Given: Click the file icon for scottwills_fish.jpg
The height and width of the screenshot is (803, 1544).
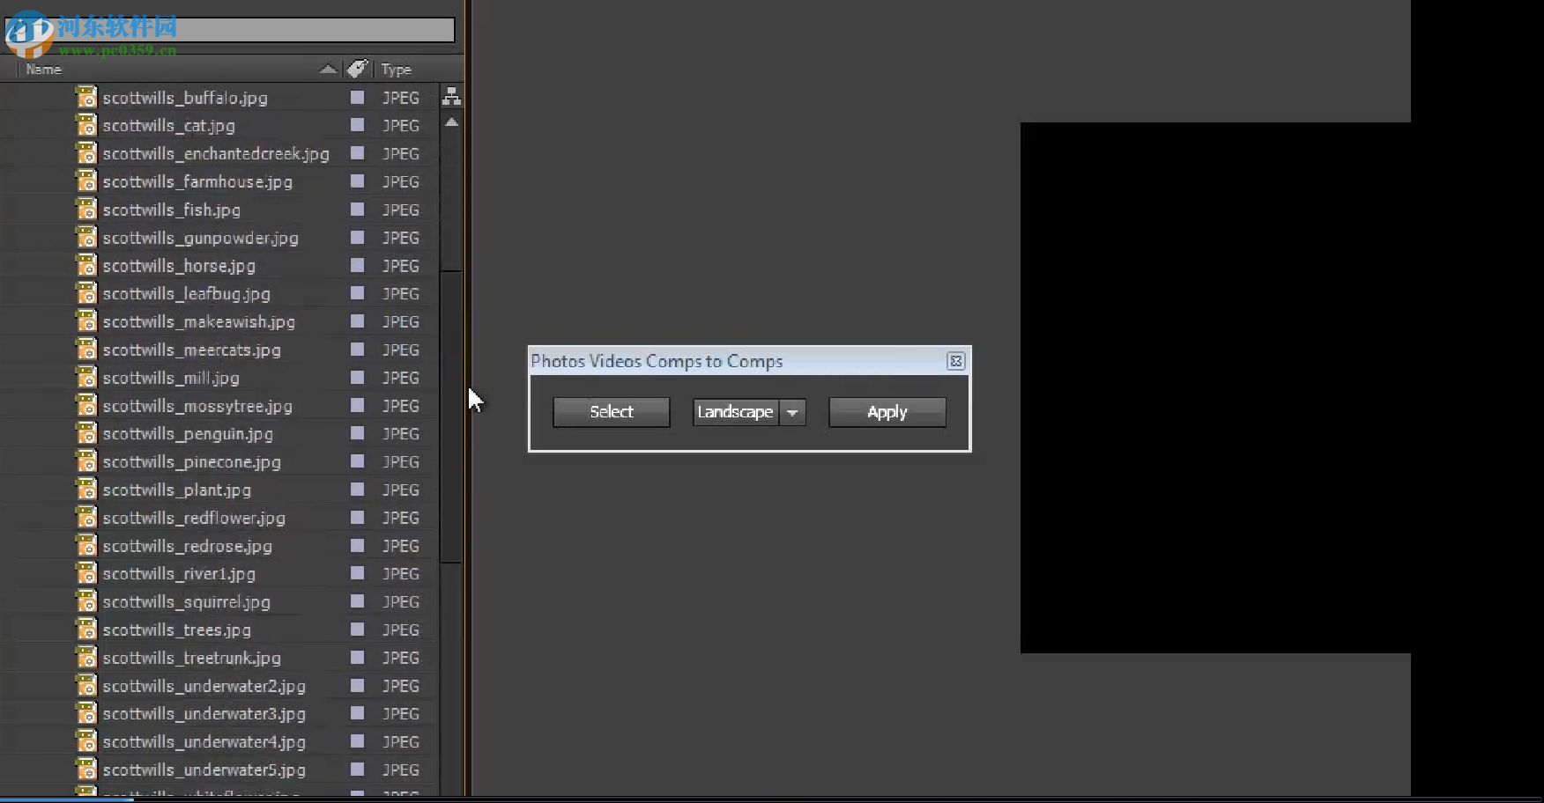Looking at the screenshot, I should coord(86,210).
